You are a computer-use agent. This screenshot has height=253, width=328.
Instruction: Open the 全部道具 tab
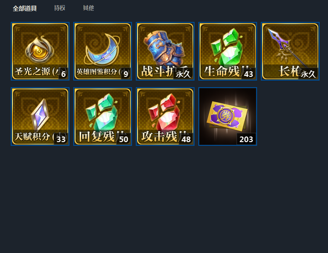[25, 8]
